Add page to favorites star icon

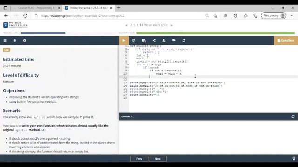pyautogui.click(x=215, y=16)
